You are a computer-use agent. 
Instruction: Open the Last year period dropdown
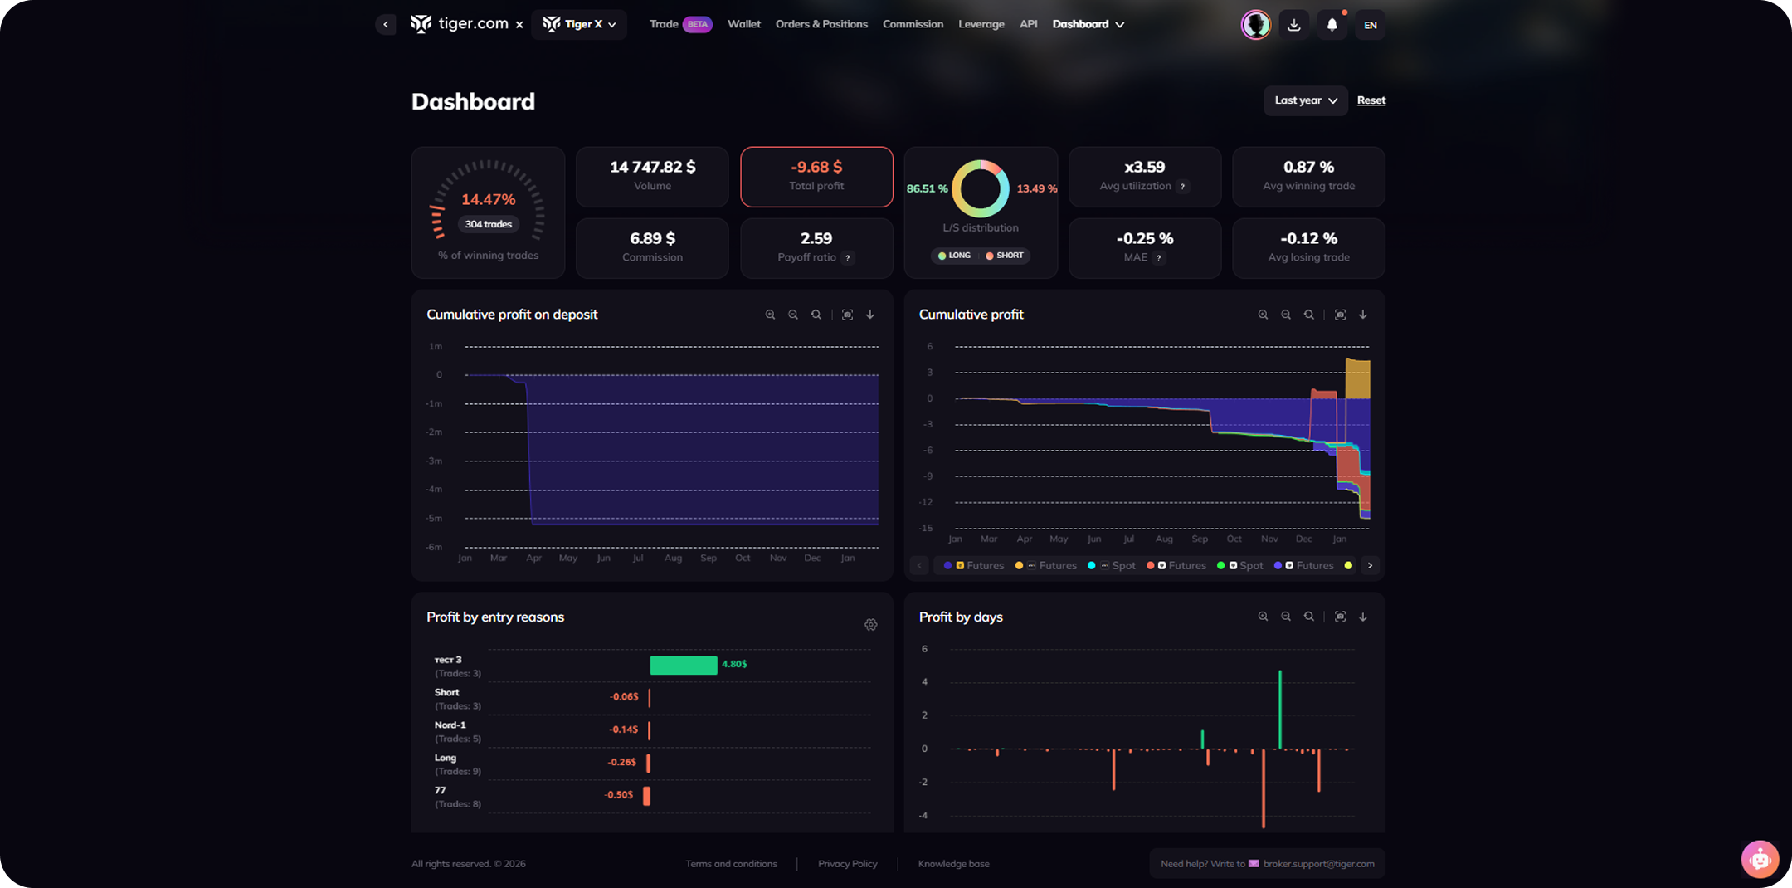(x=1305, y=100)
